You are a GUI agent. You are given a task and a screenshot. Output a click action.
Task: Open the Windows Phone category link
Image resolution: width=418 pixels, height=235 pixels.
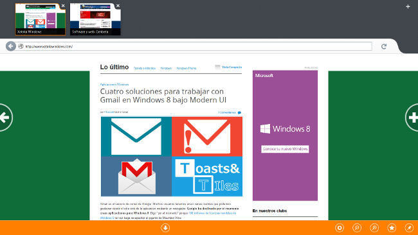[186, 69]
